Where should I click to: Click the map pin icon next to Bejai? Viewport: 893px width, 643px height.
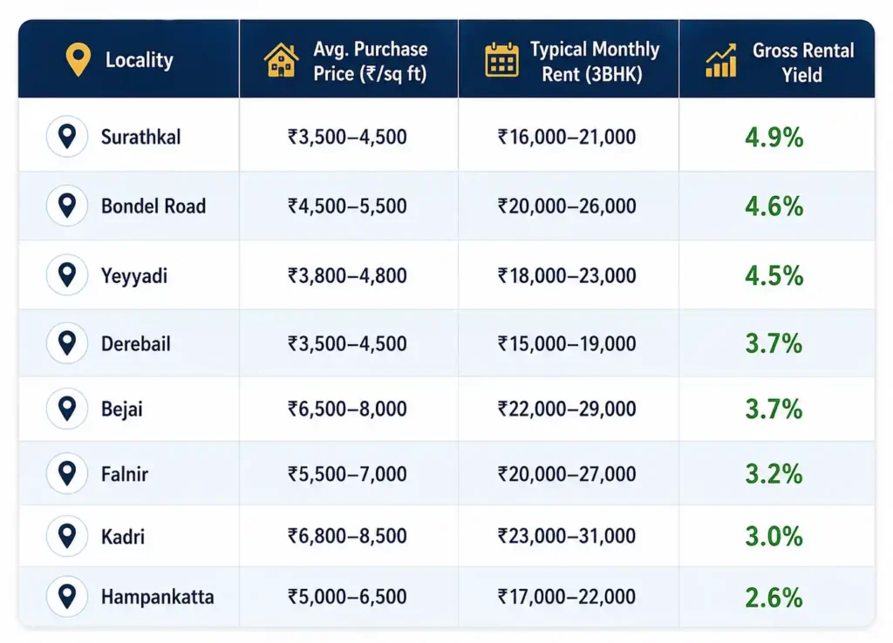(67, 409)
